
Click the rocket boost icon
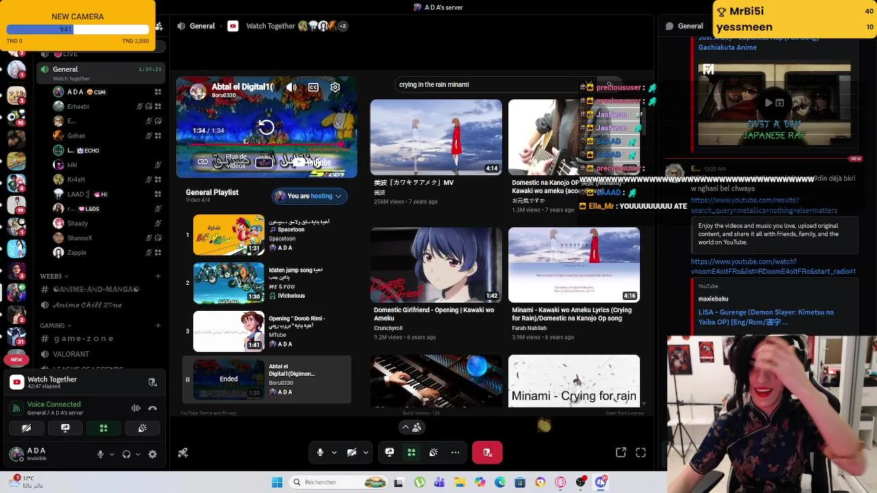183,453
